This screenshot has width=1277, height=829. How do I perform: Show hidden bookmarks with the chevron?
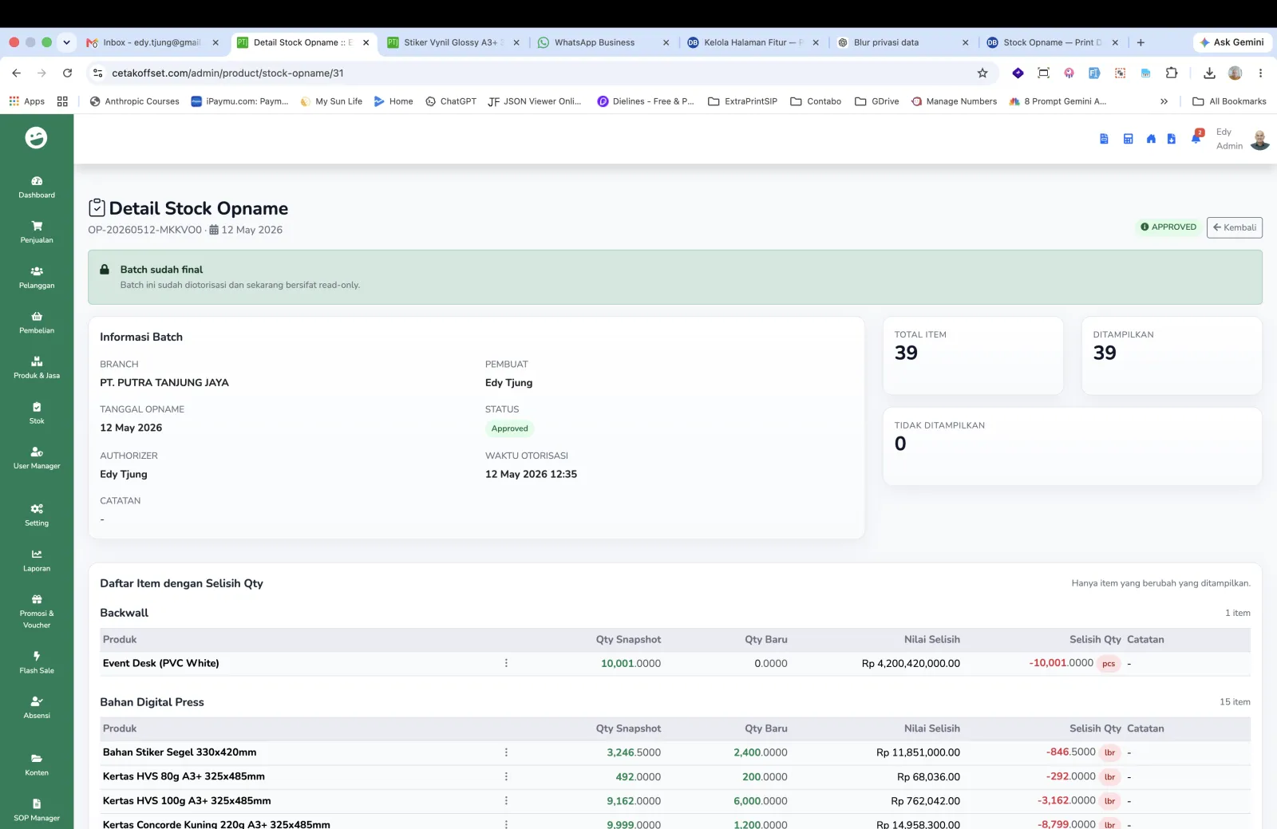(1164, 101)
